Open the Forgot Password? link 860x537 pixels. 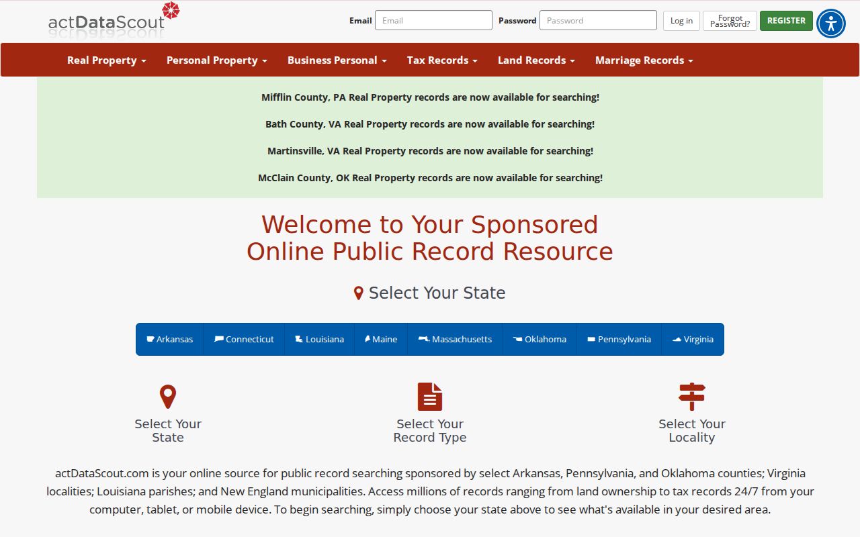pos(730,21)
